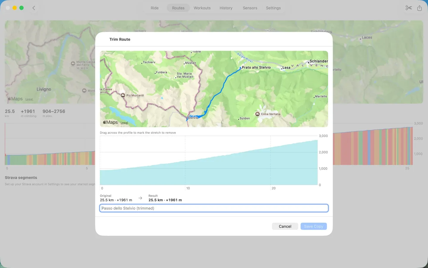
Task: Click the +1961 m climbing stat
Action: tap(28, 113)
